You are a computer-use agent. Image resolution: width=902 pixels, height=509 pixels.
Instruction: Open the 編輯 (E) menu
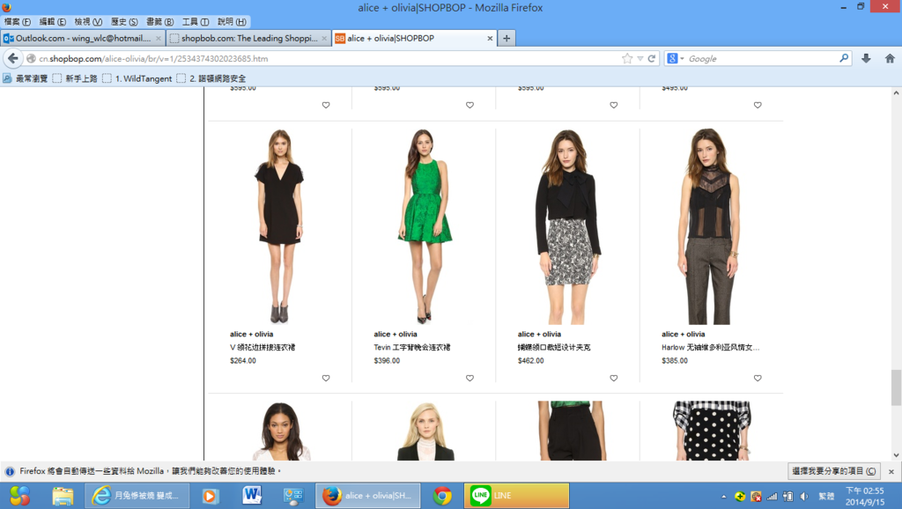[52, 22]
